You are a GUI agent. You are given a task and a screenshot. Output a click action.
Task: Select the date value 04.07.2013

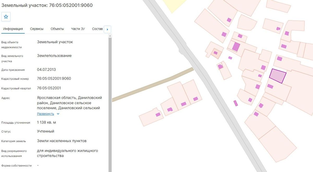click(46, 70)
